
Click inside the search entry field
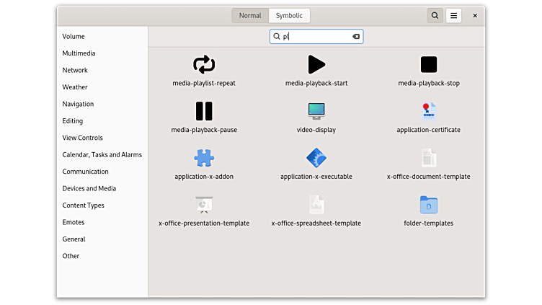316,36
